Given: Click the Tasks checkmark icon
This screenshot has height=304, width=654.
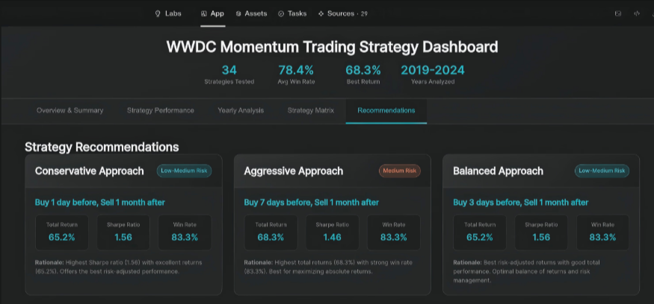Looking at the screenshot, I should pyautogui.click(x=280, y=13).
